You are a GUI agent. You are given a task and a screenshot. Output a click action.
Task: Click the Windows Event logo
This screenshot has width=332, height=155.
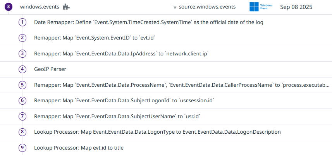[261, 7]
